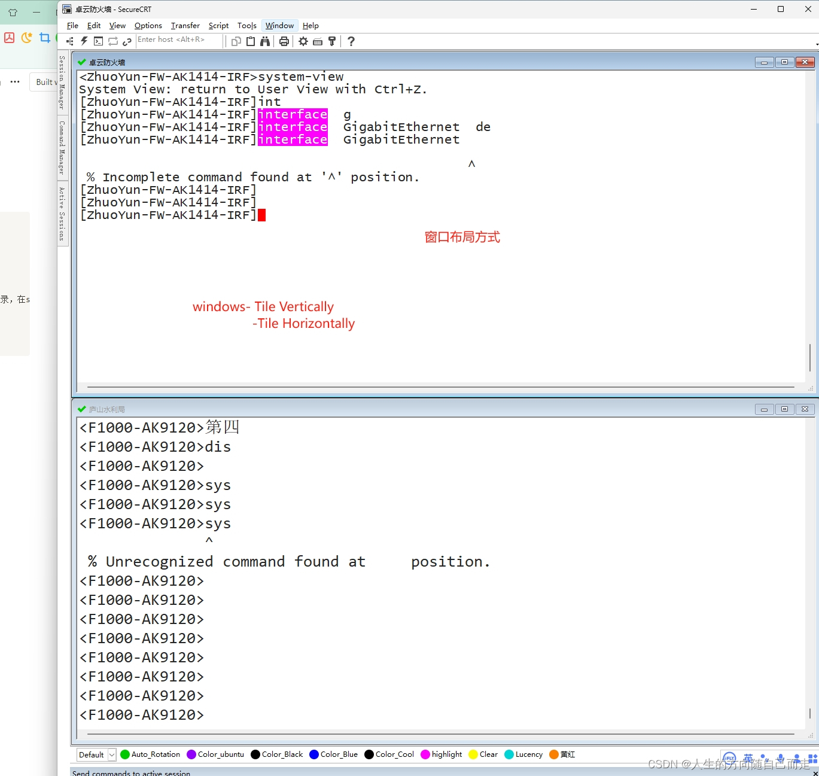Click the Lucency button
This screenshot has width=819, height=776.
click(524, 754)
